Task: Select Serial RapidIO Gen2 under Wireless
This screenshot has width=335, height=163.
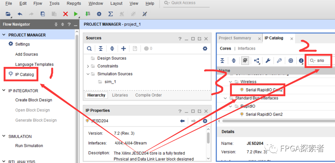Action: tap(264, 90)
